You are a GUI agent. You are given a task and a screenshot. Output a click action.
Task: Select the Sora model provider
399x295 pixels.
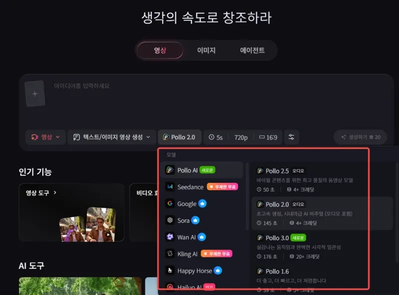202,220
